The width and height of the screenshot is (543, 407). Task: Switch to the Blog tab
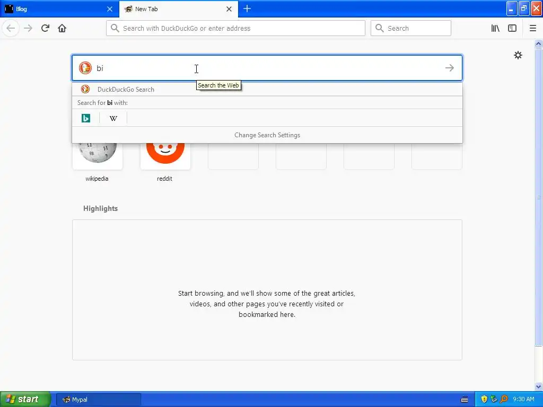[59, 8]
